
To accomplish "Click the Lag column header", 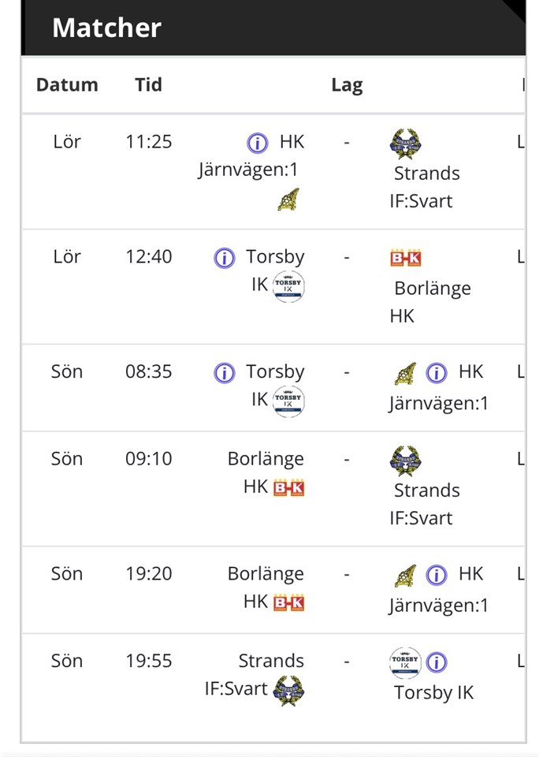I will pos(347,85).
